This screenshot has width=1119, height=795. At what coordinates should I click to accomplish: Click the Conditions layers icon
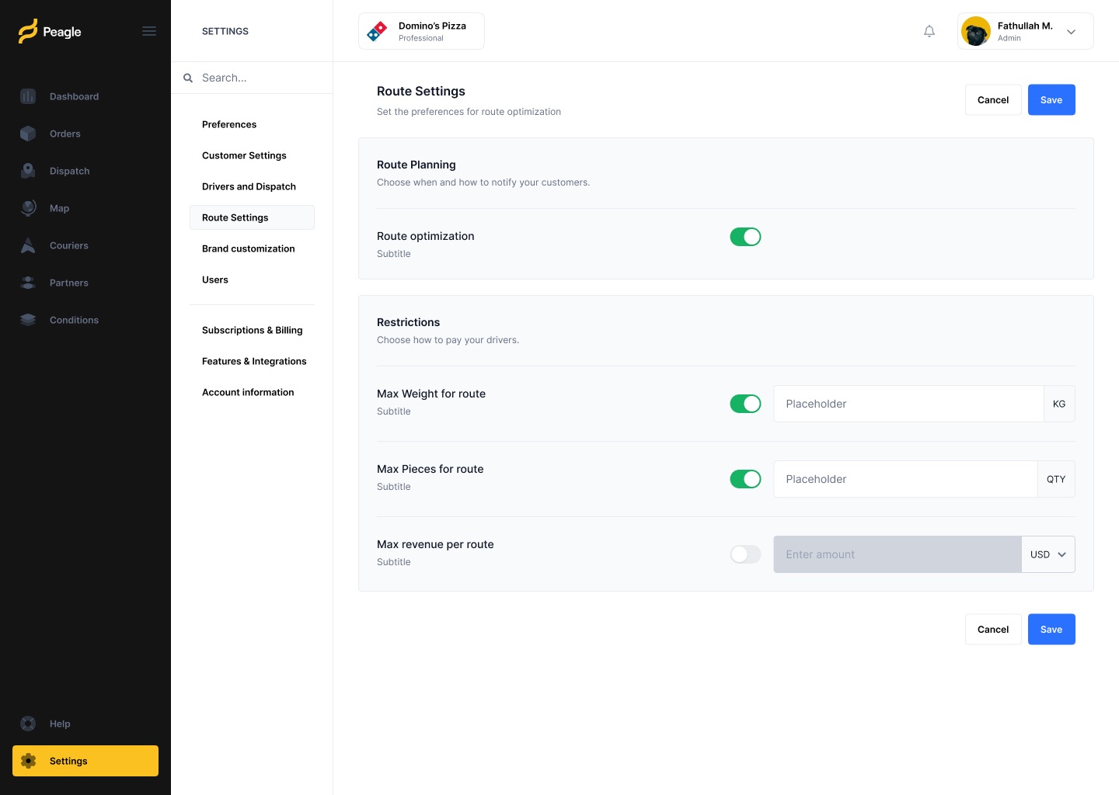pos(28,320)
